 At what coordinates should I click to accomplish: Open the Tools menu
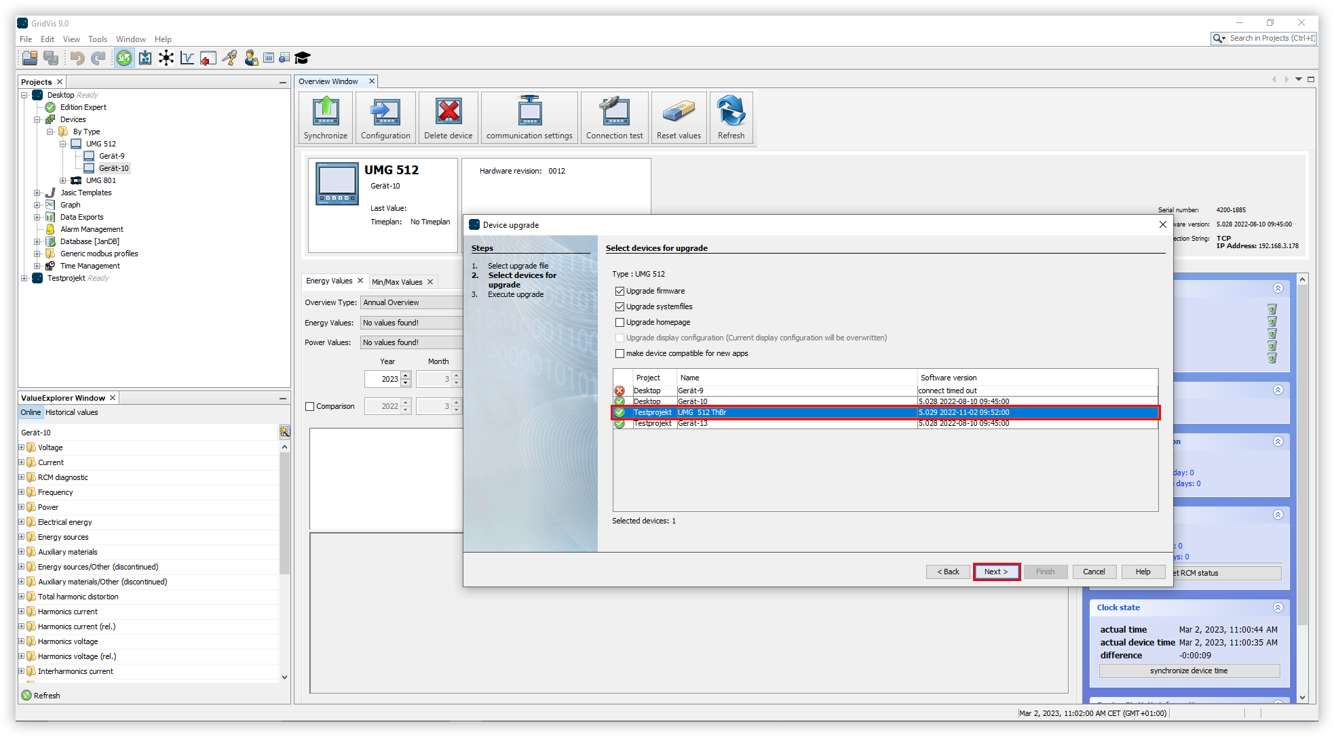tap(98, 39)
